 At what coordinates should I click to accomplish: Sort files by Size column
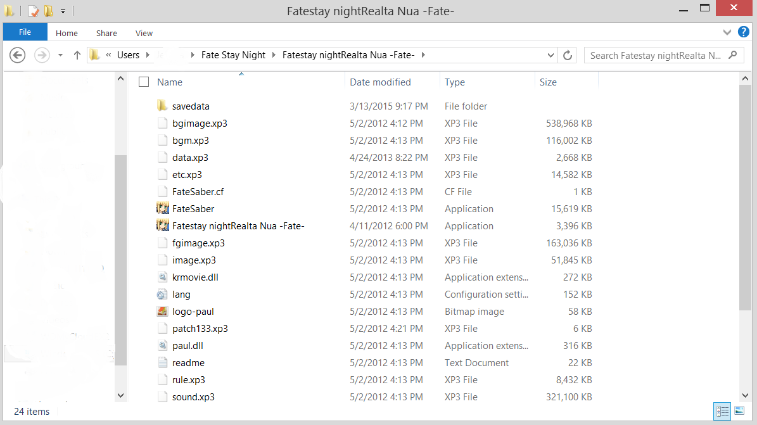[x=548, y=82]
